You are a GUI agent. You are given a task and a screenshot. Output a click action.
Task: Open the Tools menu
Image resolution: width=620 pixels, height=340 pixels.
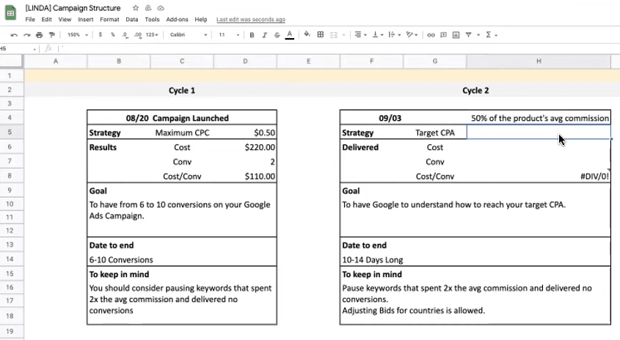(x=152, y=19)
